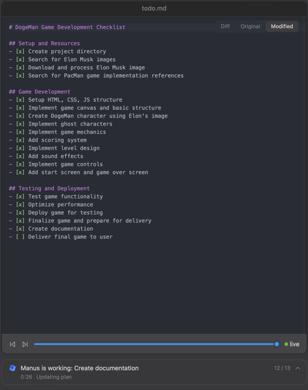This screenshot has height=390, width=308.
Task: Click the green live indicator dot
Action: [286, 344]
